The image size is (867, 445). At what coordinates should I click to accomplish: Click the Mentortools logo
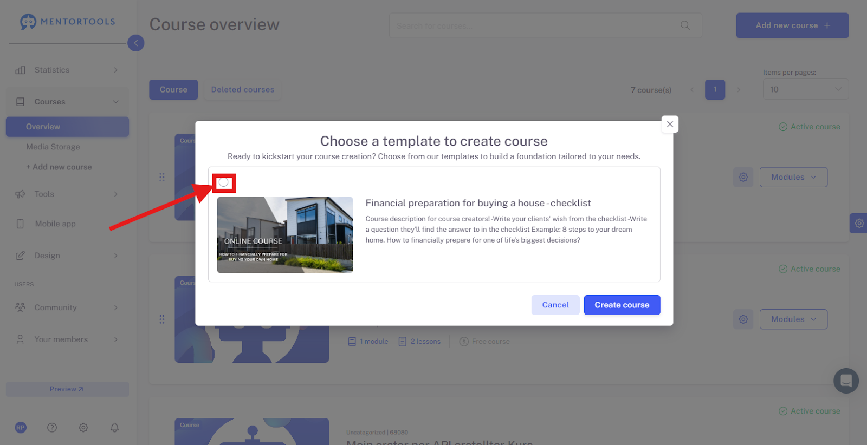point(68,22)
